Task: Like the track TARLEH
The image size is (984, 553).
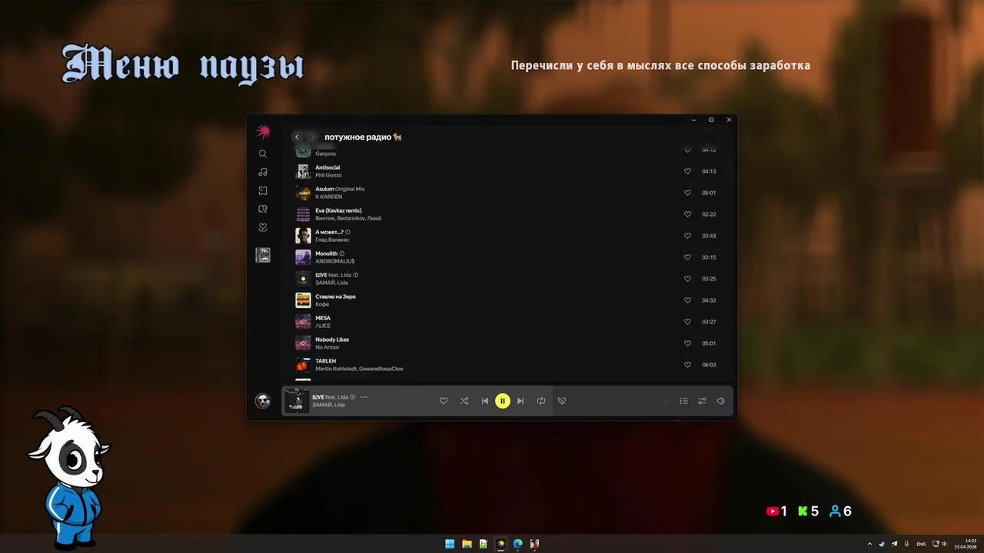Action: coord(687,365)
